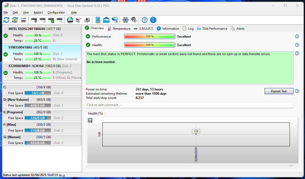
Task: Click the E: [Programs] free space bar
Action: [37, 118]
